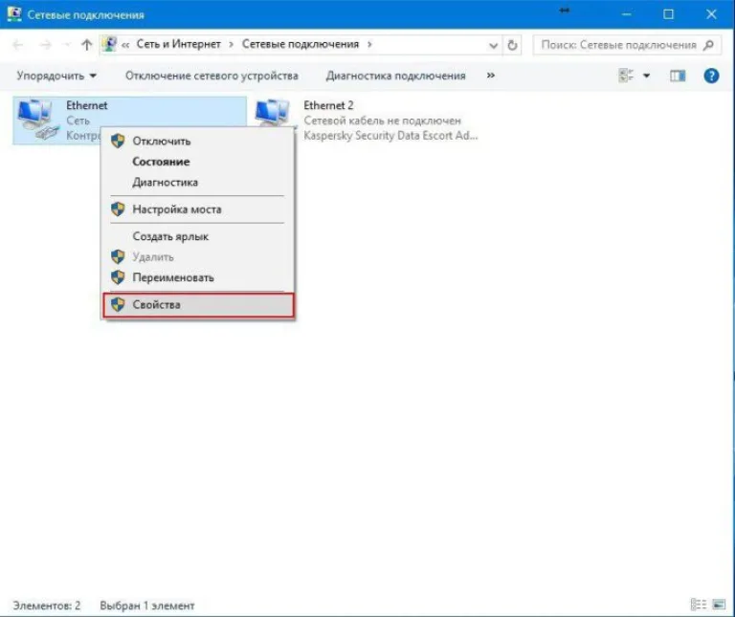
Task: Click the Ethernet 2 connection name
Action: [x=328, y=105]
